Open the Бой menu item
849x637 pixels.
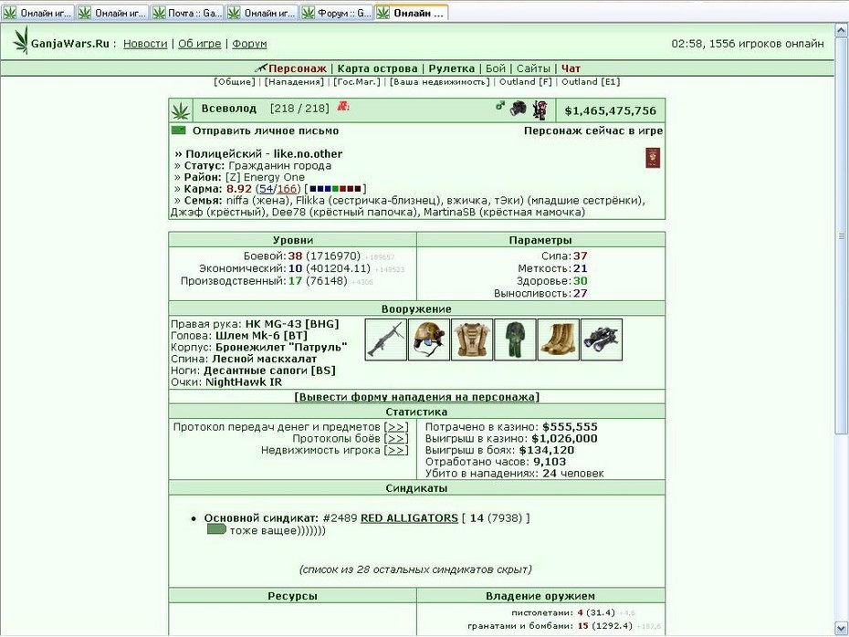point(496,68)
